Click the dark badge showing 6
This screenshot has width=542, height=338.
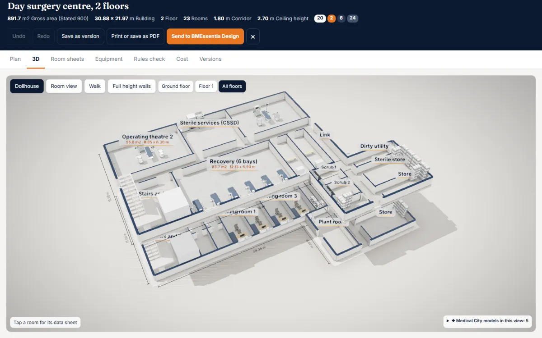click(341, 18)
